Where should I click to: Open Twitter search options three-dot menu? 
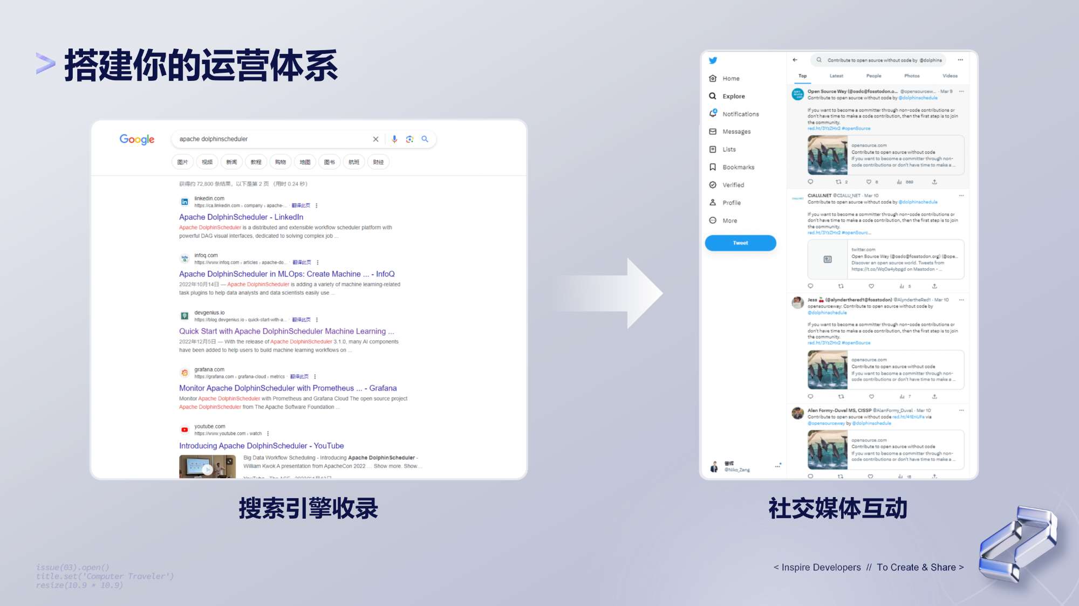(x=960, y=60)
